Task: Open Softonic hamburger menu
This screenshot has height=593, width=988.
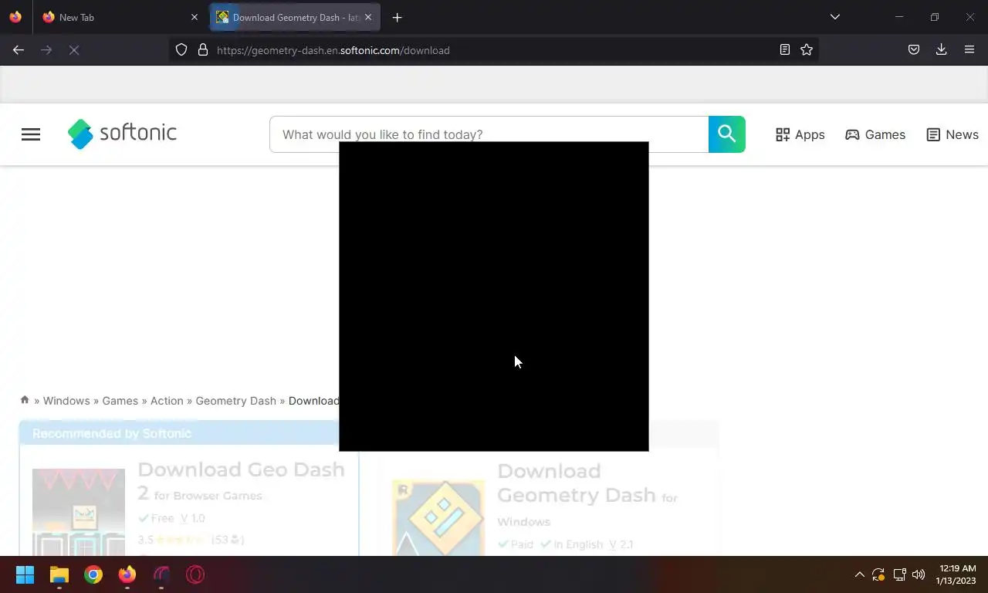Action: point(31,134)
